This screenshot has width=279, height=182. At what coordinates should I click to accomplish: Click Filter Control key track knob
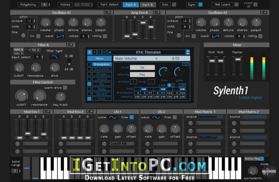[x=61, y=97]
